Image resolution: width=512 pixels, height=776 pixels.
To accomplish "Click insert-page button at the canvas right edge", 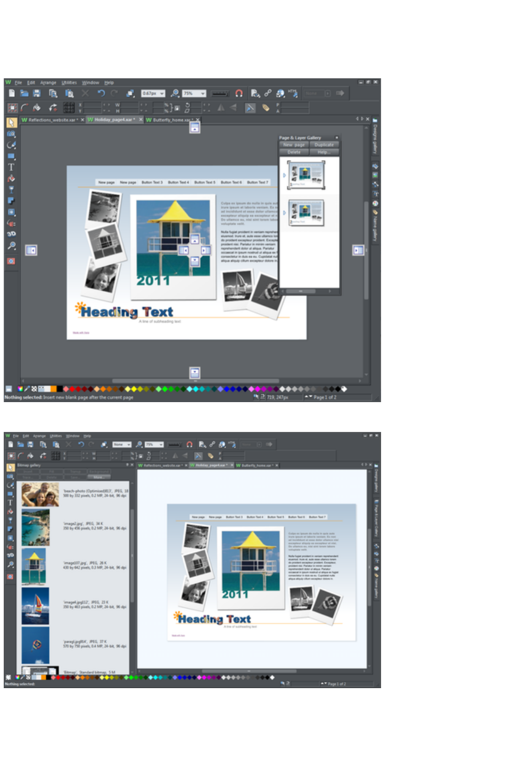I will coord(358,250).
